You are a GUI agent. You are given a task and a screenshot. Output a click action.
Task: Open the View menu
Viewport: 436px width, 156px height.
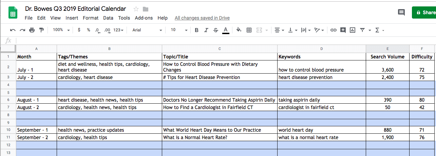55,18
